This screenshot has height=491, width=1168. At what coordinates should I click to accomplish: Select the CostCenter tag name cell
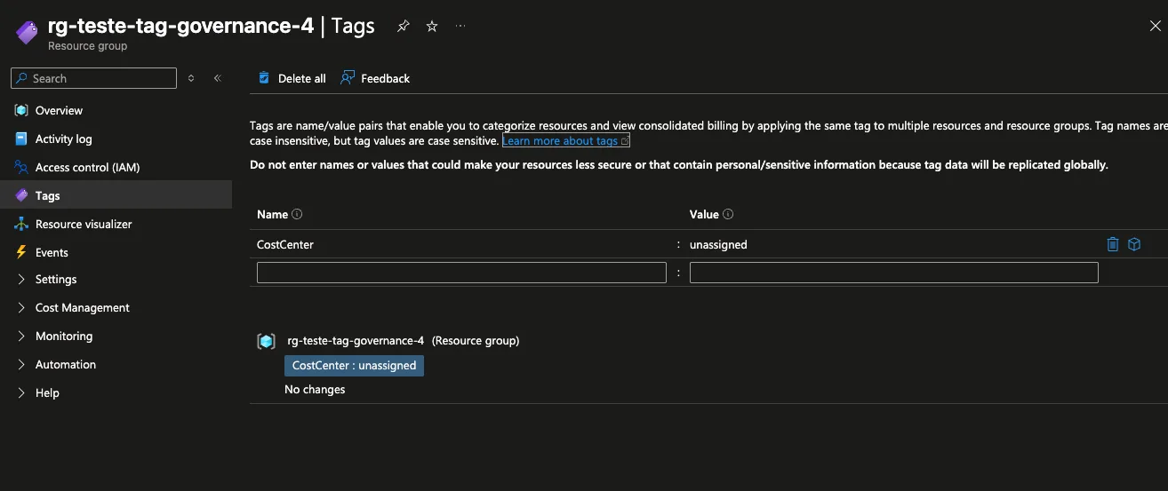click(x=285, y=244)
